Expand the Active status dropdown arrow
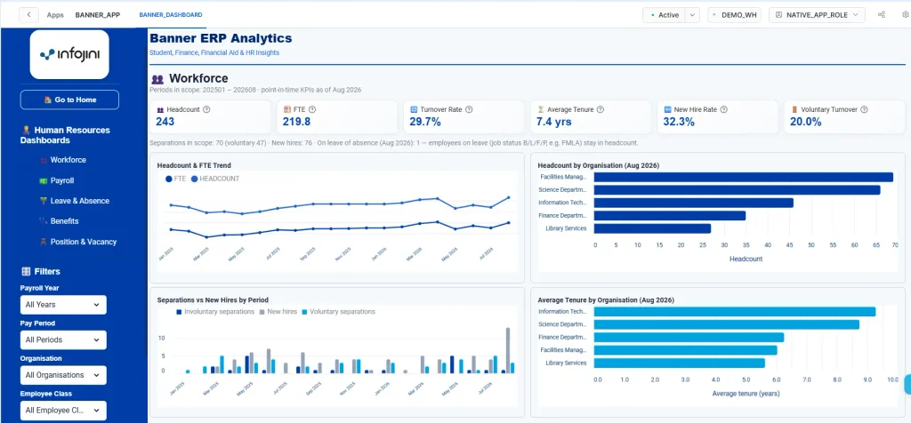911x423 pixels. 692,15
